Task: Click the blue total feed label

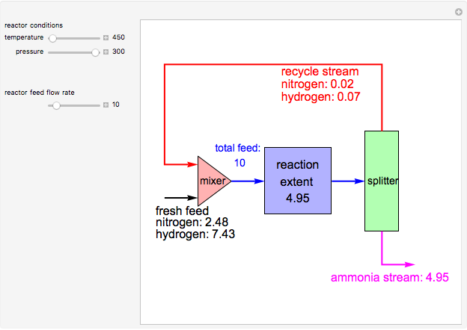Action: [237, 148]
